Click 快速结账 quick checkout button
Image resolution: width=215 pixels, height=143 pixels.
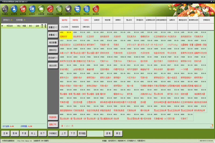pyautogui.click(x=53, y=117)
